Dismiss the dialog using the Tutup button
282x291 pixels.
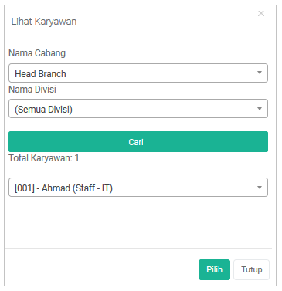(x=252, y=269)
